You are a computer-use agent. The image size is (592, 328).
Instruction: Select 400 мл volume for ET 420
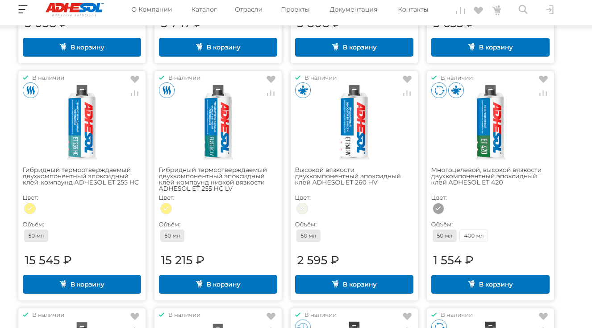coord(474,236)
